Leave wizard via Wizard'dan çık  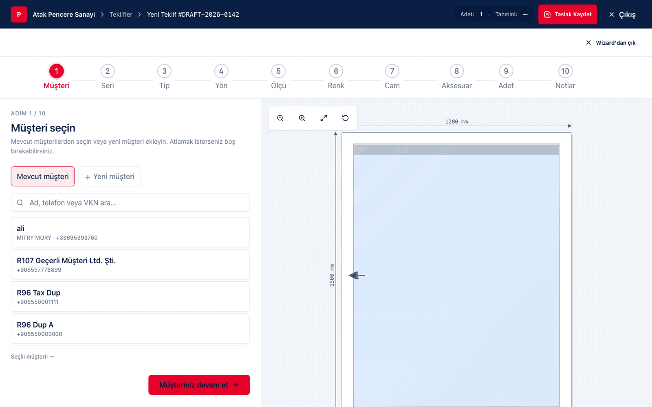611,43
